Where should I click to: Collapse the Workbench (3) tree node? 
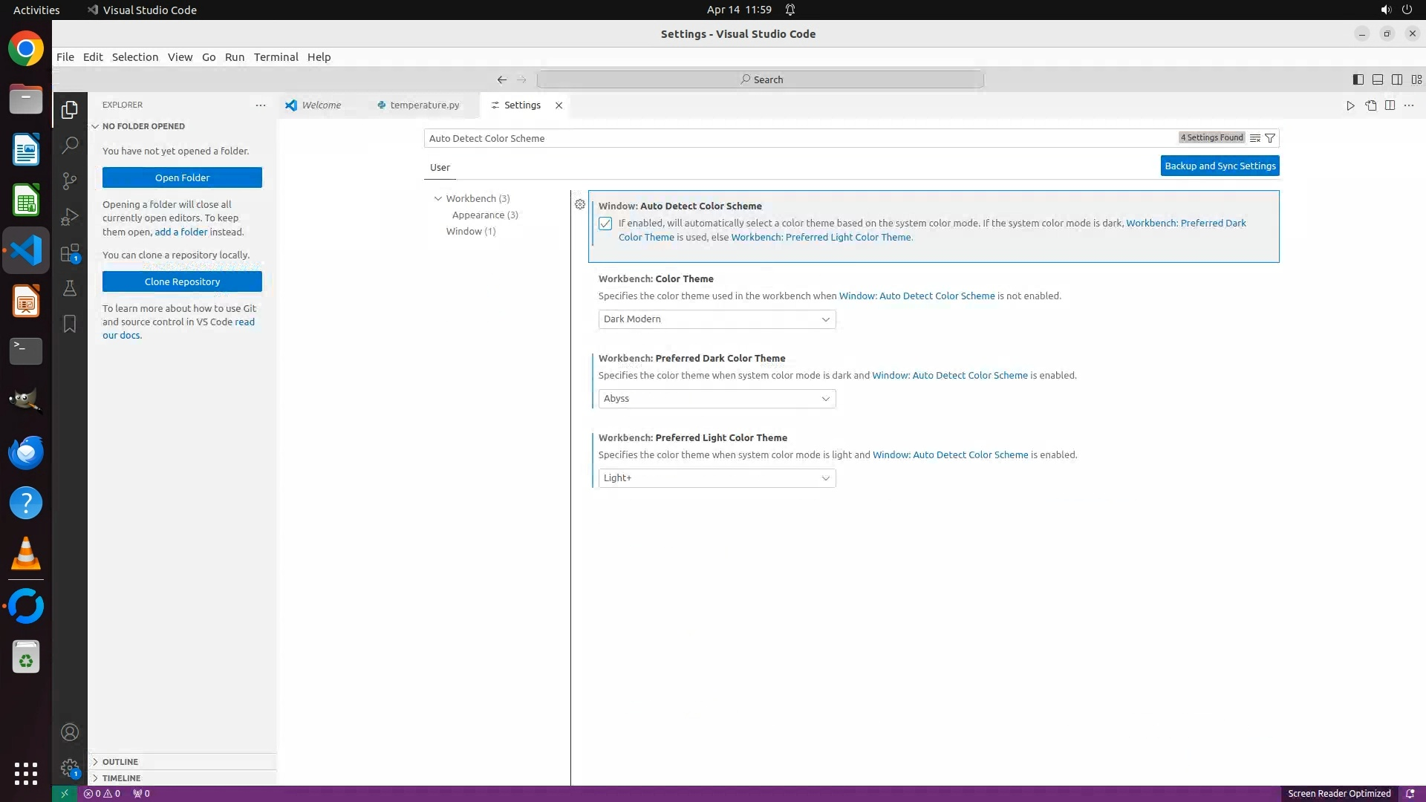click(x=438, y=198)
